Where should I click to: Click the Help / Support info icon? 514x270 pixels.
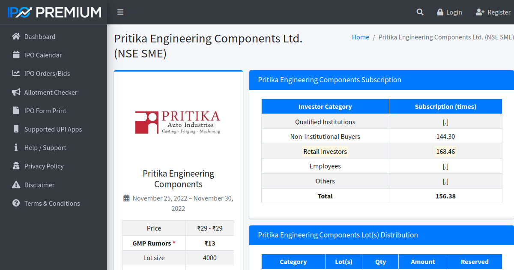pos(16,147)
